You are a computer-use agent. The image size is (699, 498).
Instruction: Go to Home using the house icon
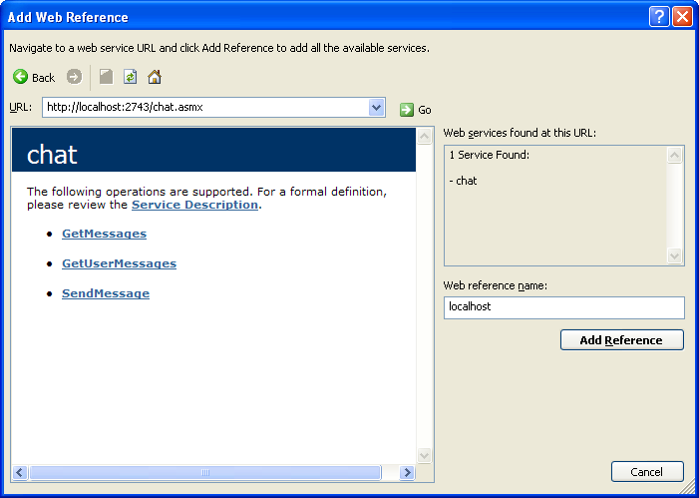click(x=155, y=77)
